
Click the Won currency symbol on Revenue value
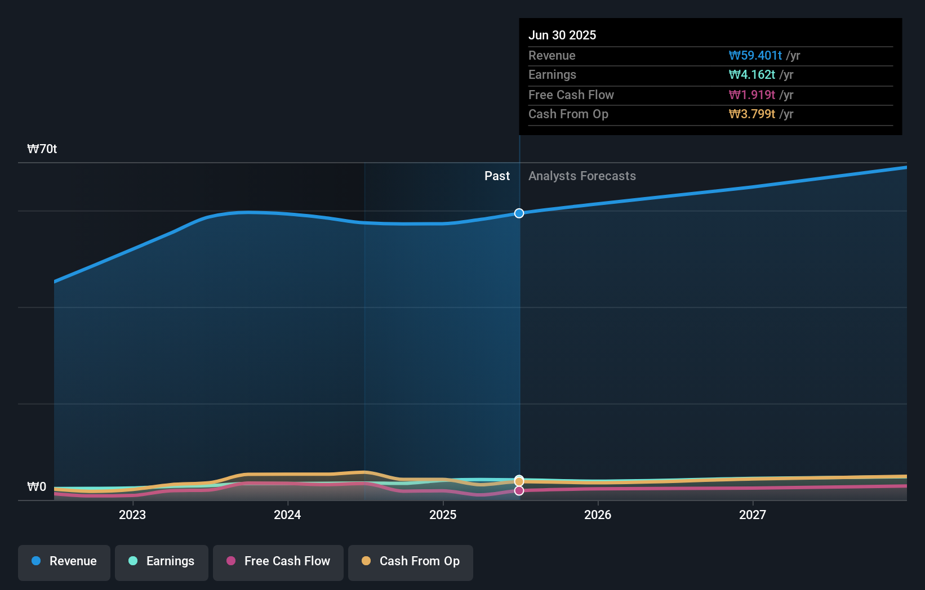click(735, 55)
